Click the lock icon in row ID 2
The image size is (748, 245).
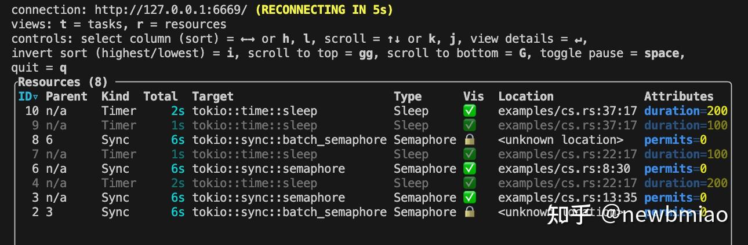point(470,212)
